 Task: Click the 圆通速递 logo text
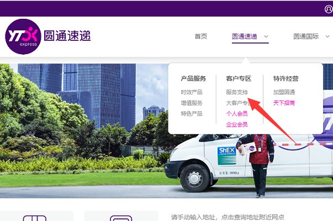point(67,36)
